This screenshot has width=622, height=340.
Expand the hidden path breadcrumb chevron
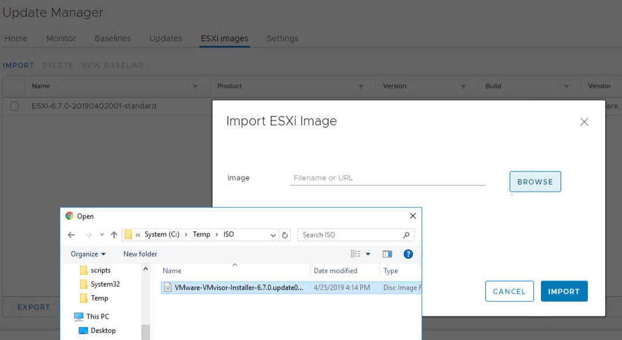[x=138, y=235]
